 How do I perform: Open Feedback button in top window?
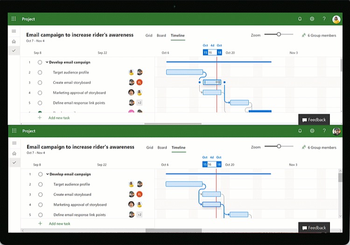coord(314,120)
